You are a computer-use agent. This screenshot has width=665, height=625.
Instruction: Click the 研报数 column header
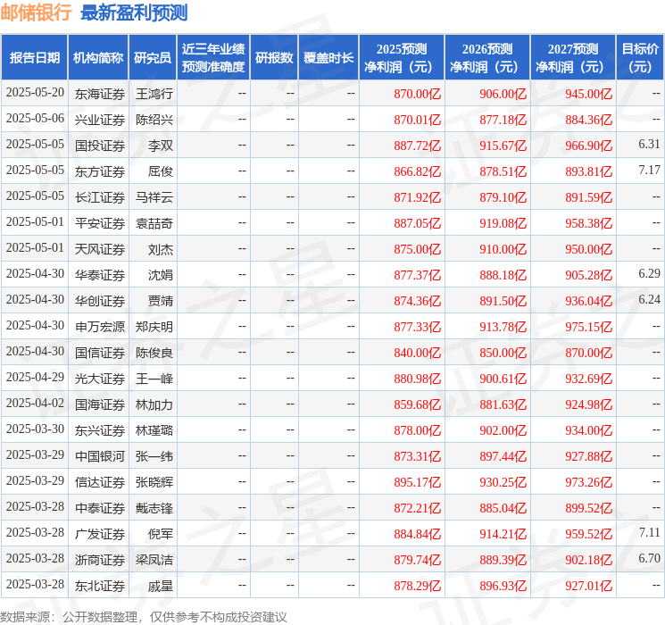[x=274, y=58]
